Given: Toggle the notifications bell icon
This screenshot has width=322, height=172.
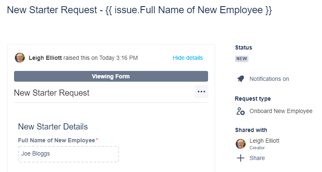Looking at the screenshot, I should 241,79.
